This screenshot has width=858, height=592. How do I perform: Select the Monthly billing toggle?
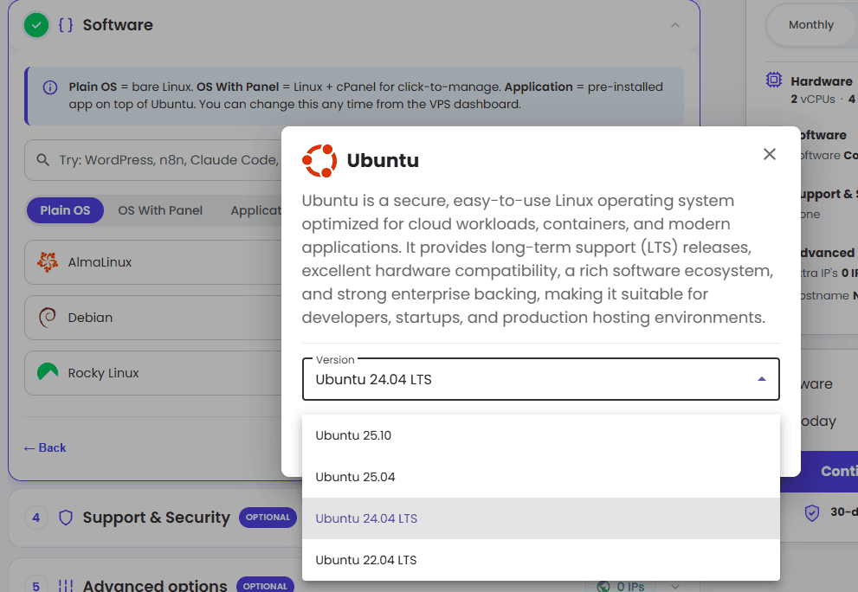pyautogui.click(x=811, y=25)
